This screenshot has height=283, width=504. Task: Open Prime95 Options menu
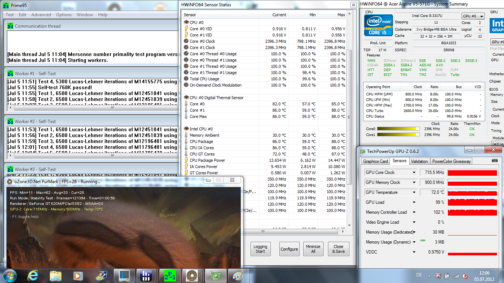tap(64, 15)
